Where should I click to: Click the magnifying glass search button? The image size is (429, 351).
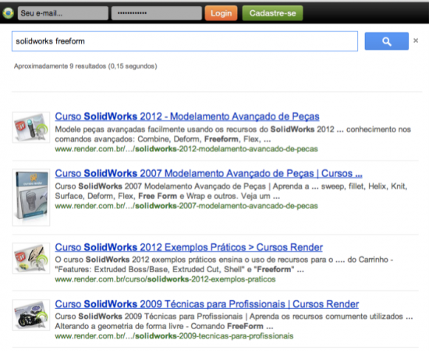coord(387,41)
